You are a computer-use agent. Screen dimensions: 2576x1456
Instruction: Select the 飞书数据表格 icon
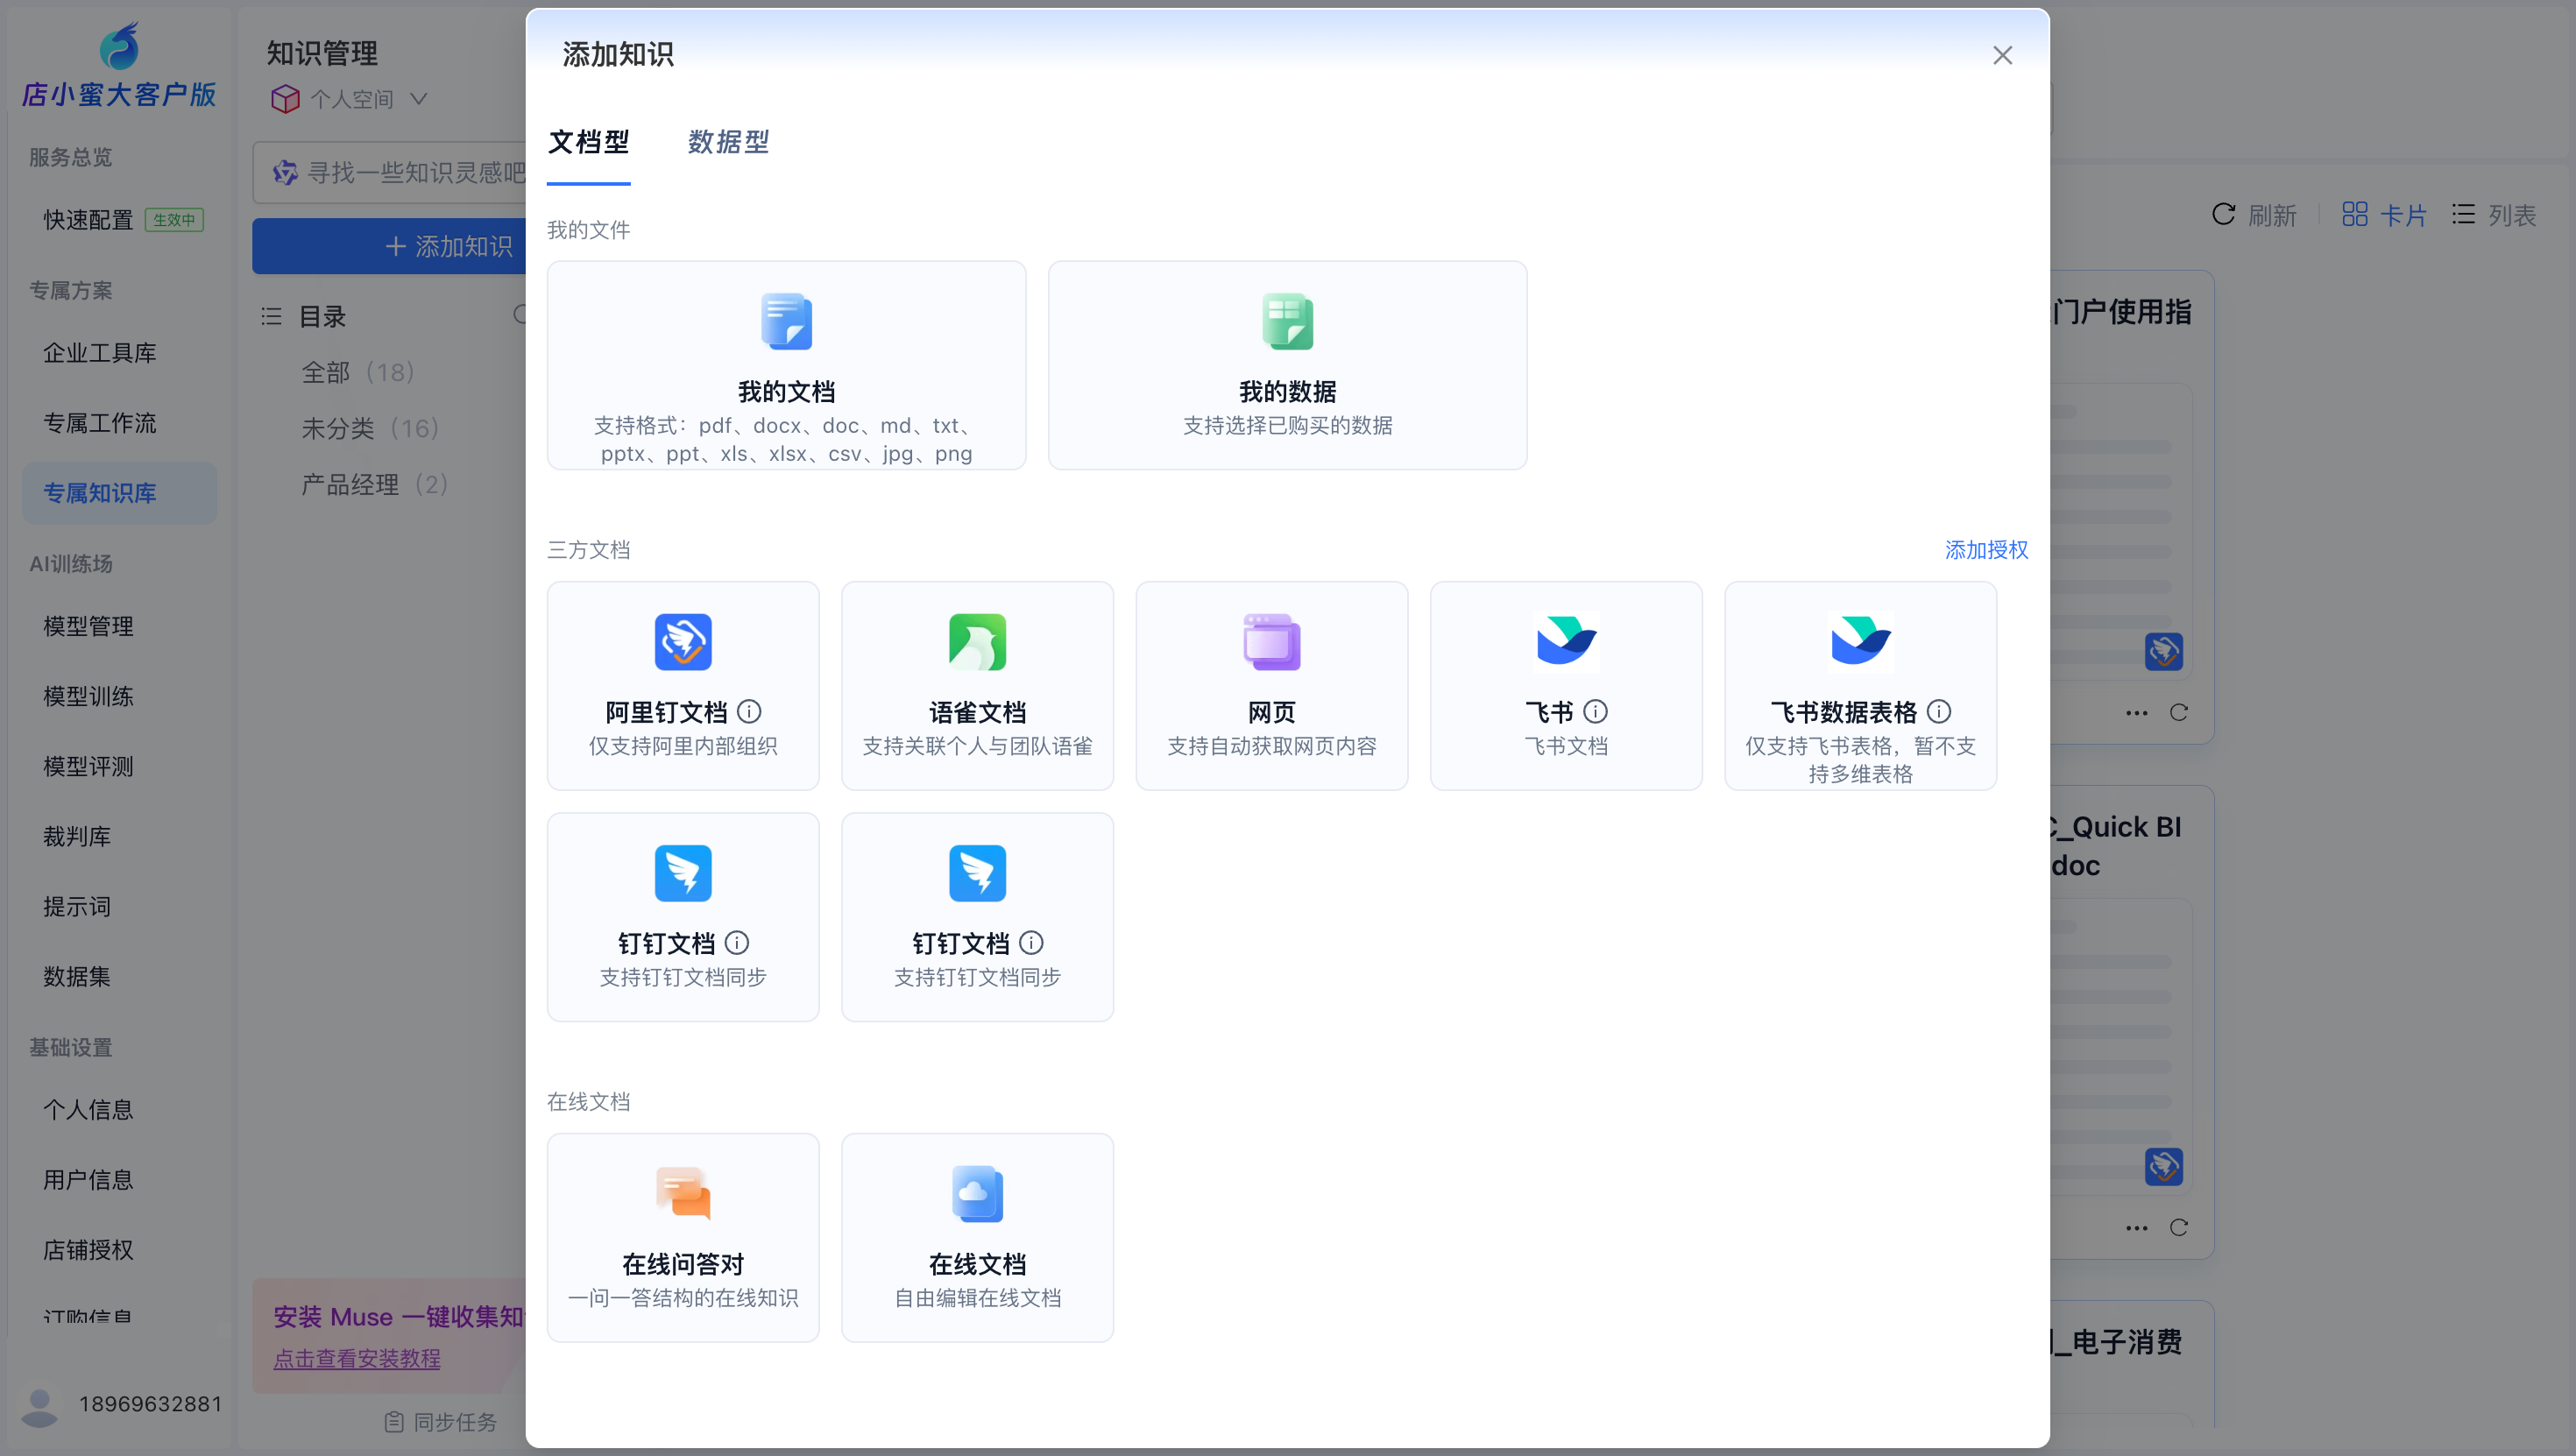tap(1860, 642)
